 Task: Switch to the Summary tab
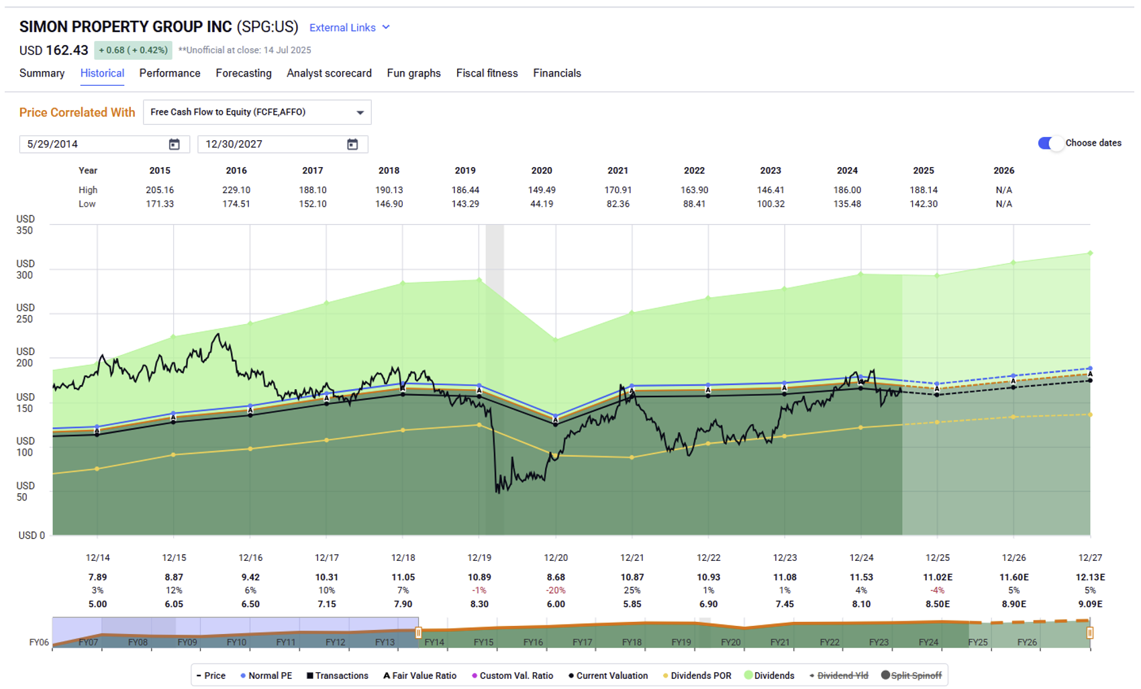[42, 73]
